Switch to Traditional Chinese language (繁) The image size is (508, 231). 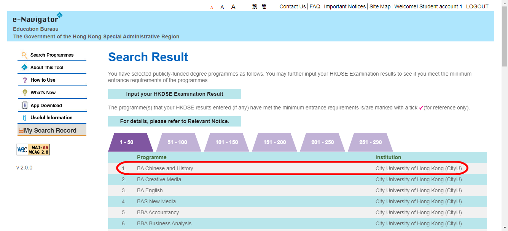click(x=255, y=6)
